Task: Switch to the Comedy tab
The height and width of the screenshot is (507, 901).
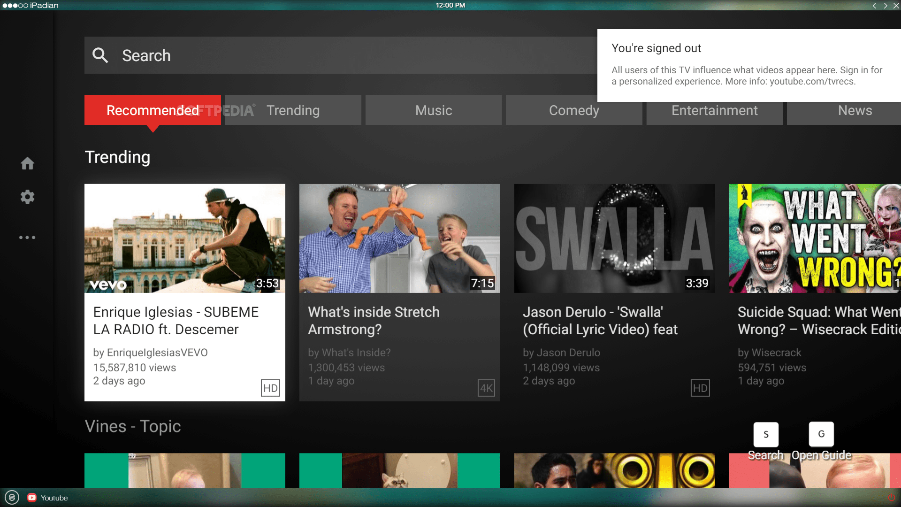Action: [574, 110]
